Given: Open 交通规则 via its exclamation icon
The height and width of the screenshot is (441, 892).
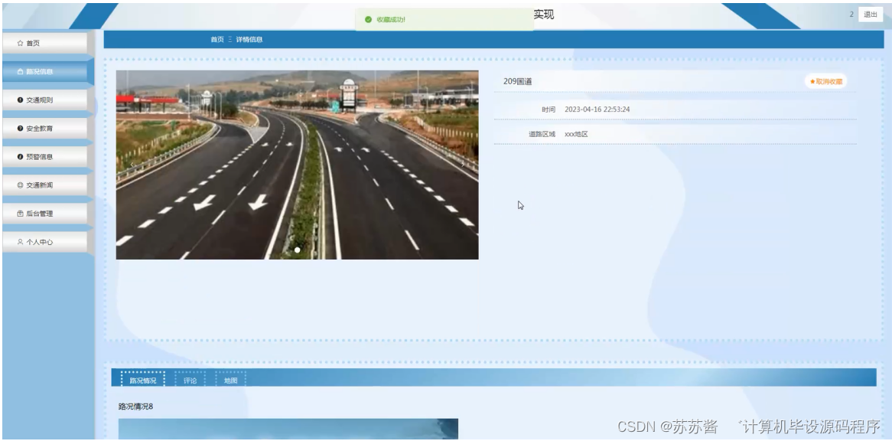Looking at the screenshot, I should (21, 98).
